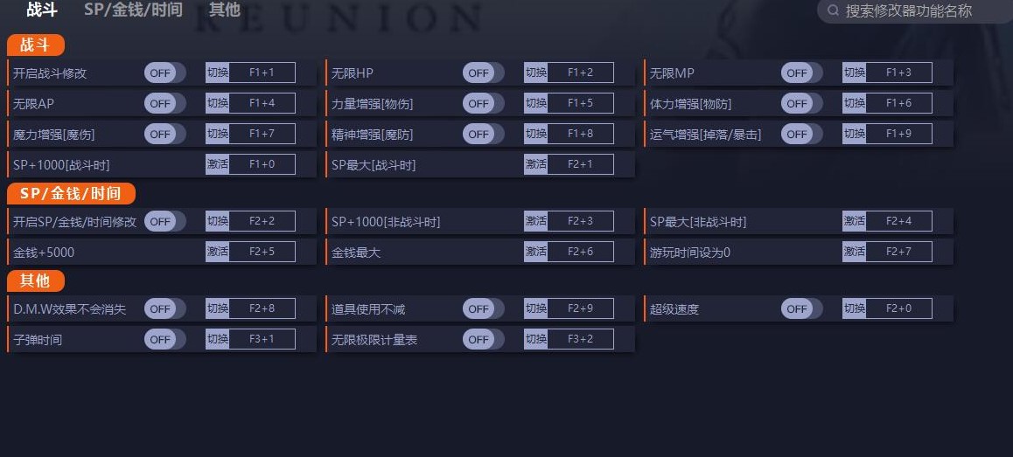Click the F1+2 hotkey field for 无限HP

coord(580,73)
